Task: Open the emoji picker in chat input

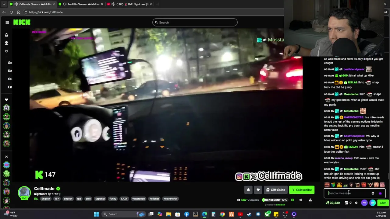Action: 373,193
